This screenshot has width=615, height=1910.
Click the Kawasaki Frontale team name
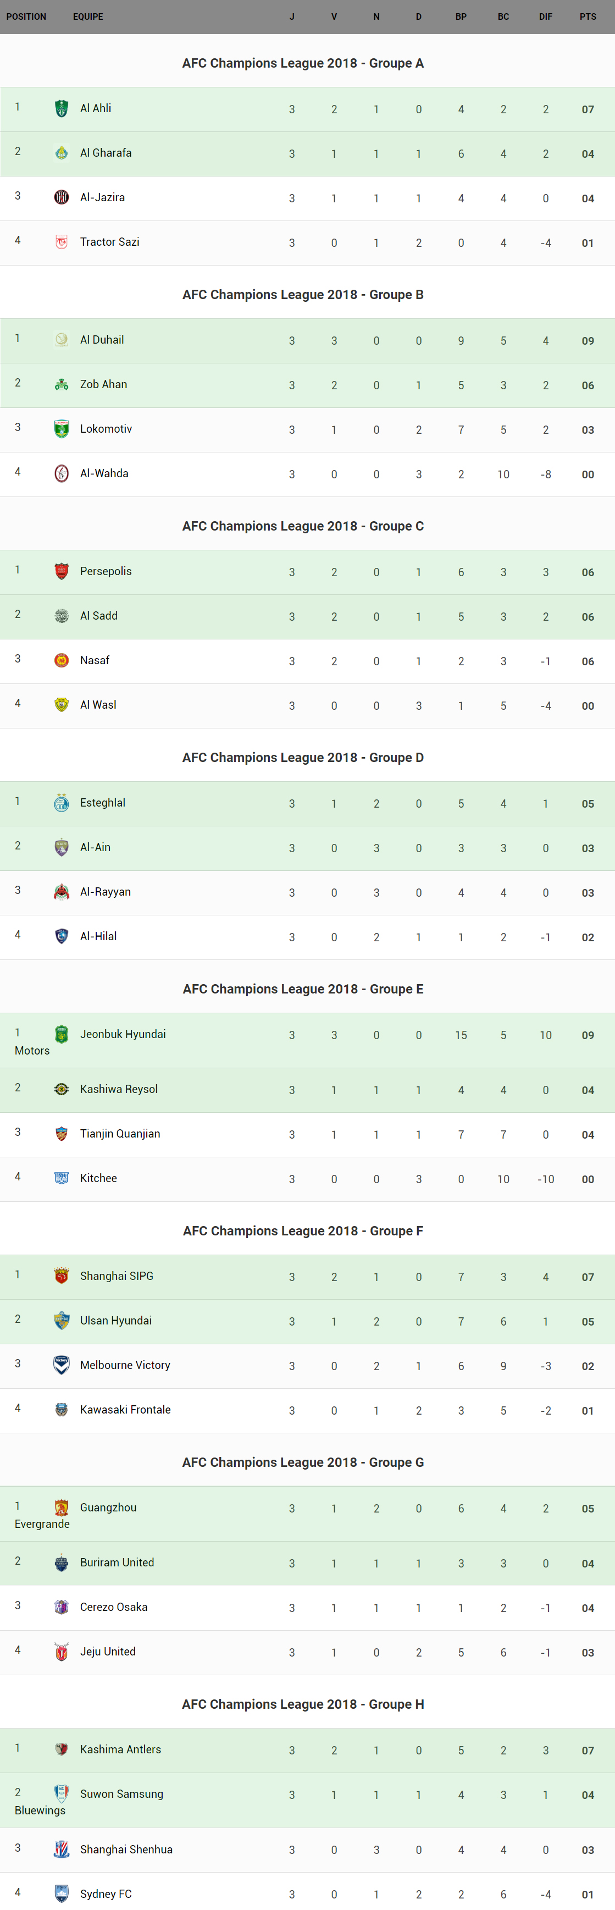pos(125,1410)
